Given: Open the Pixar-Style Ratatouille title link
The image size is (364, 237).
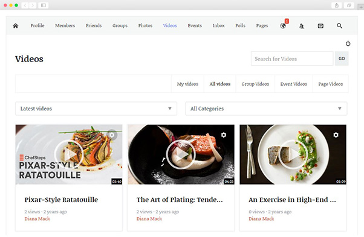Looking at the screenshot, I should 61,200.
